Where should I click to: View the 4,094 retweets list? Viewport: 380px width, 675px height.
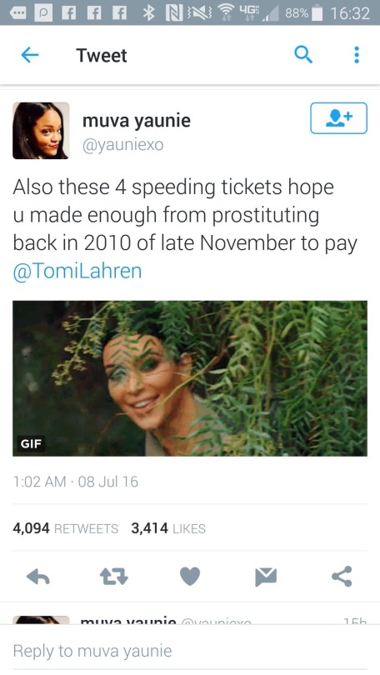tap(65, 528)
